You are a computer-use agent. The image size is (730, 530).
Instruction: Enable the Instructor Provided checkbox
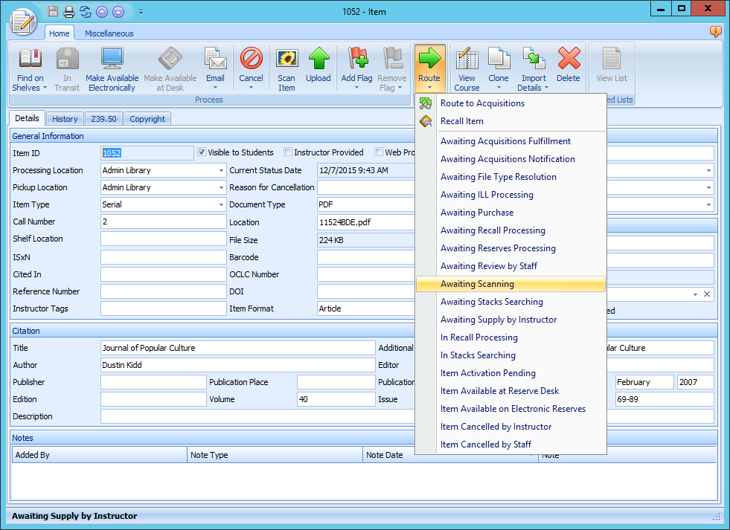point(287,152)
